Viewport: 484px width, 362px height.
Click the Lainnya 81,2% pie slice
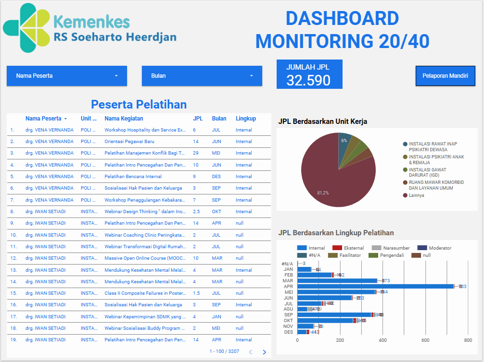pos(346,182)
